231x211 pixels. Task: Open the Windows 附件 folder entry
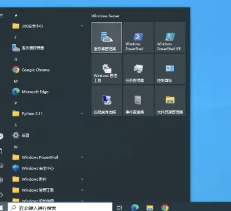(48, 179)
